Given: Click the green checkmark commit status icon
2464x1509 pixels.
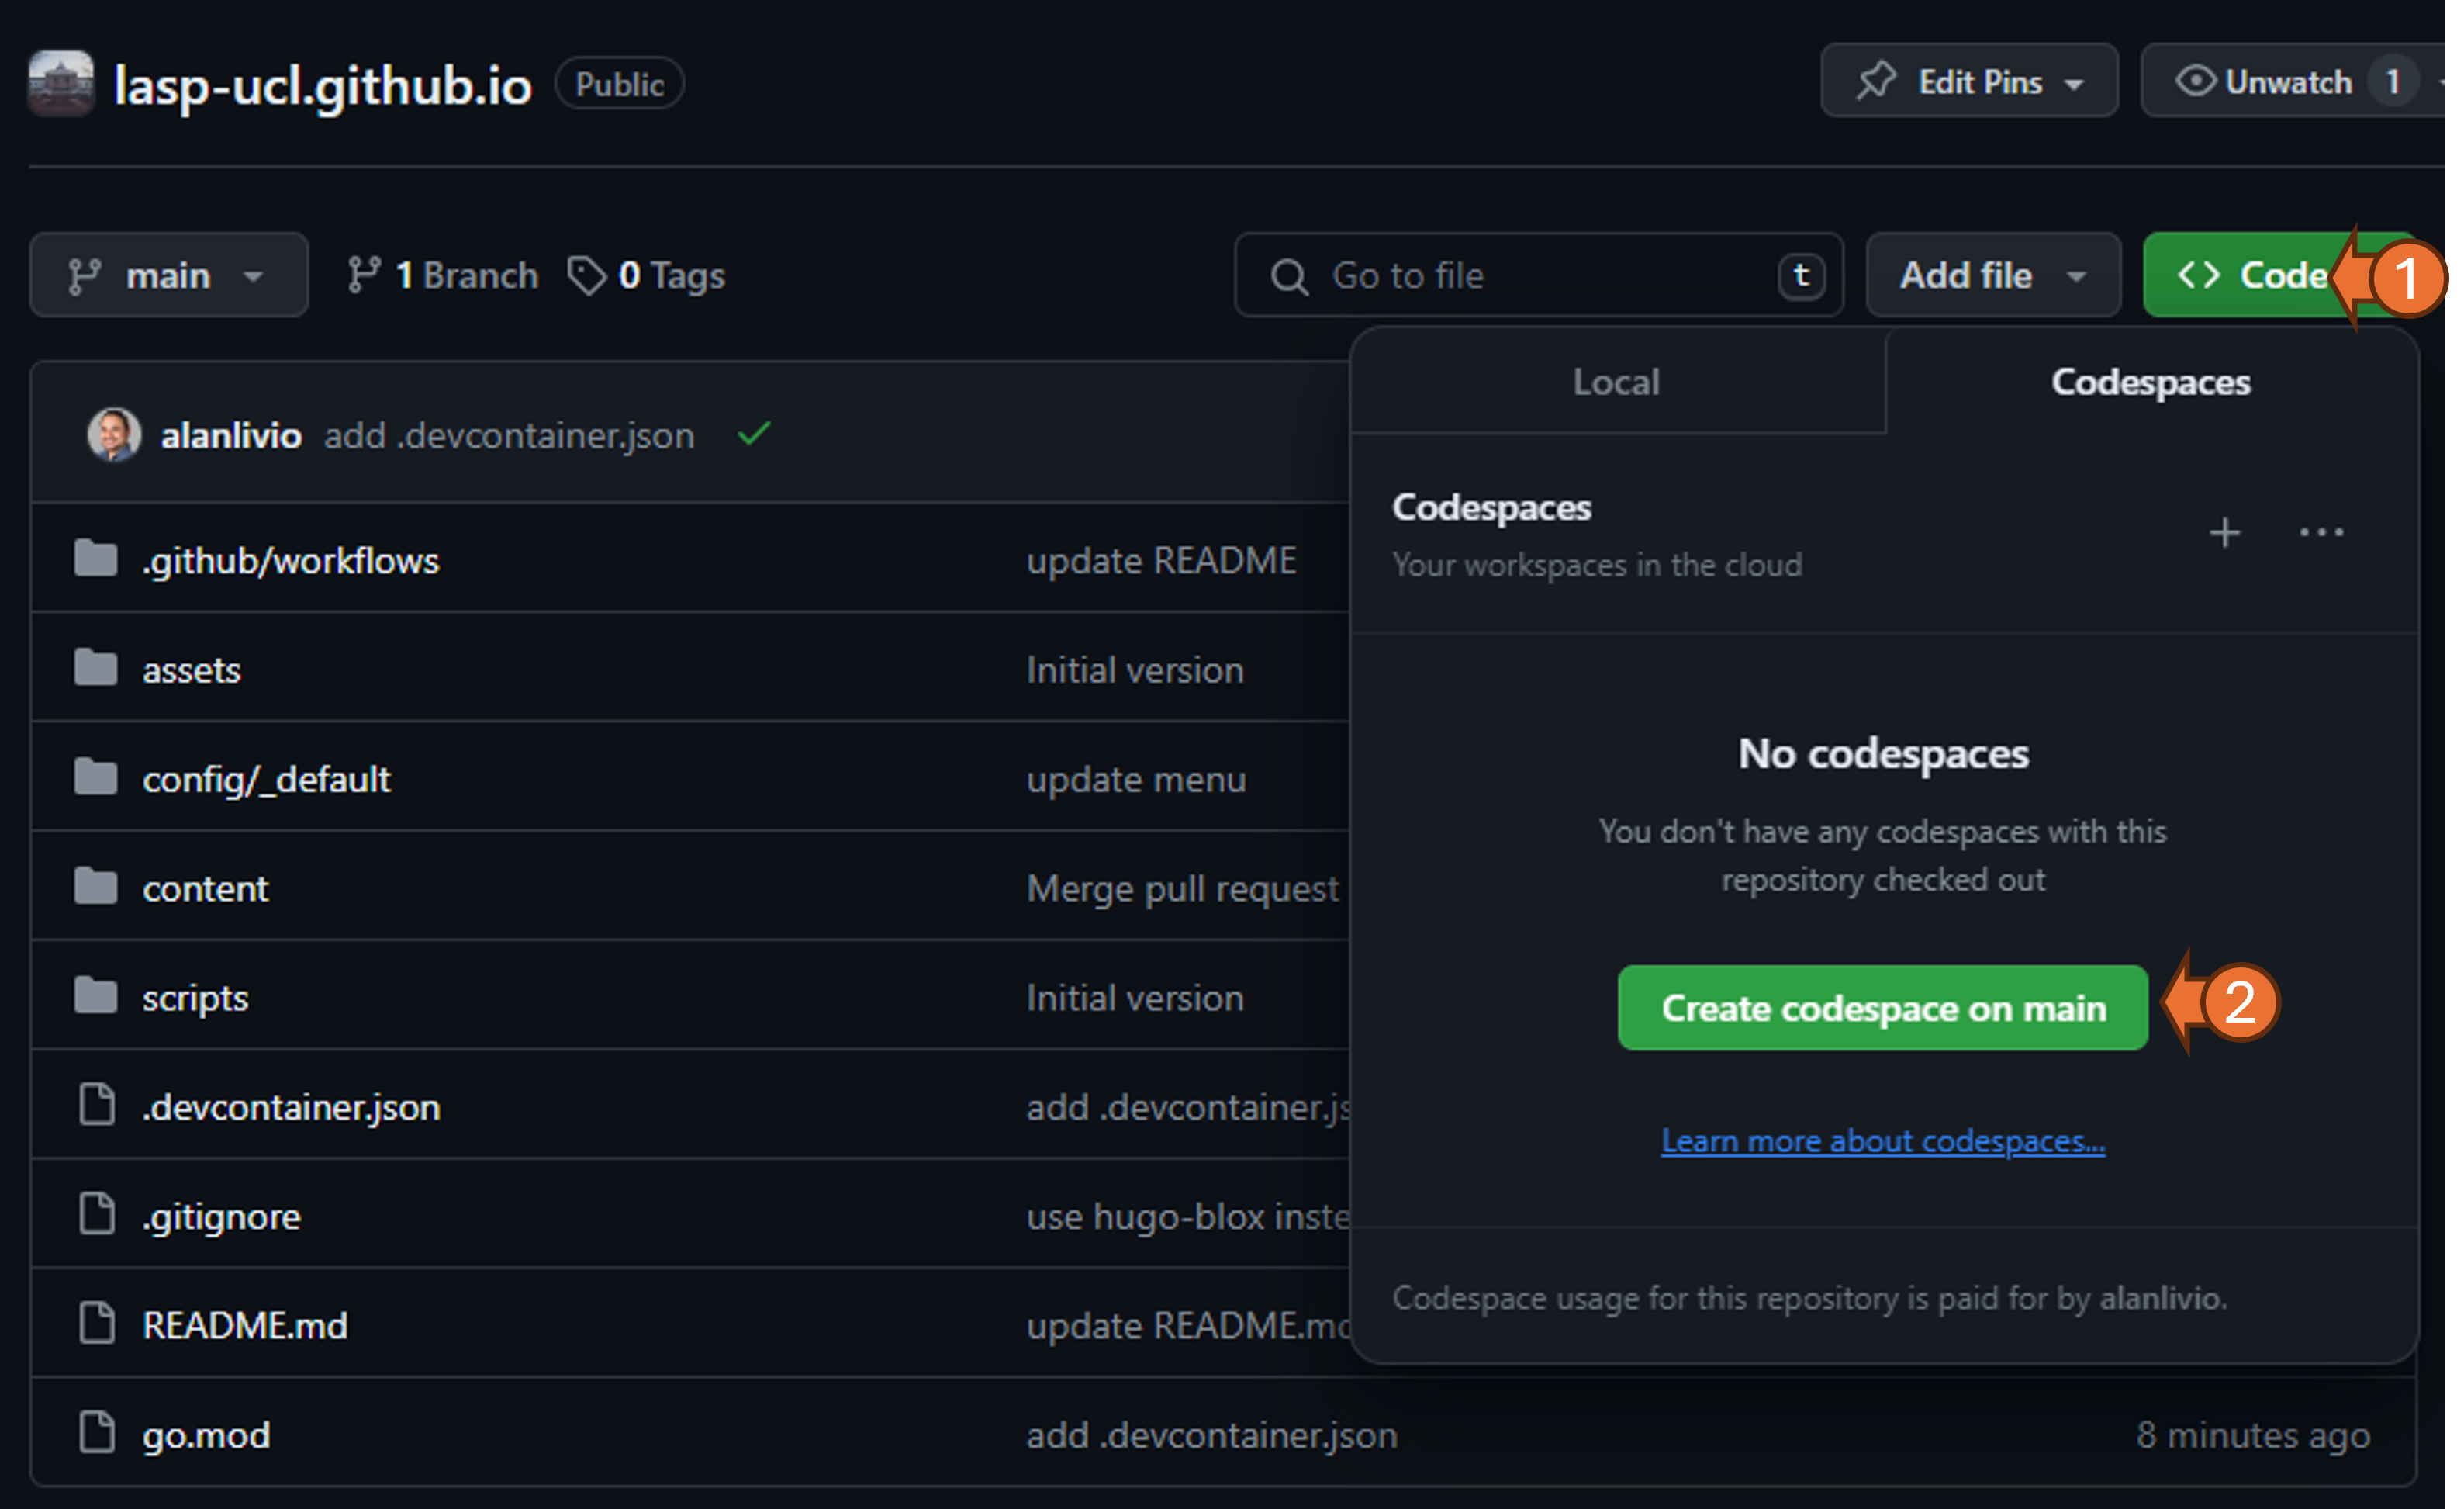Looking at the screenshot, I should tap(754, 434).
